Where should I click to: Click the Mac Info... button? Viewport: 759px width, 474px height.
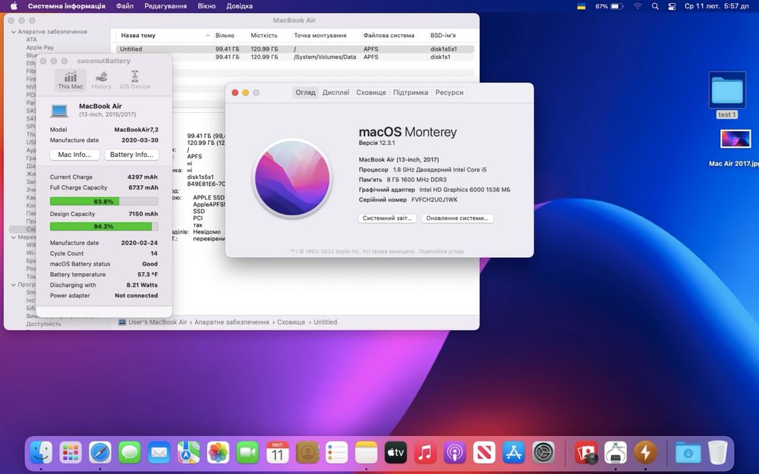[x=74, y=155]
